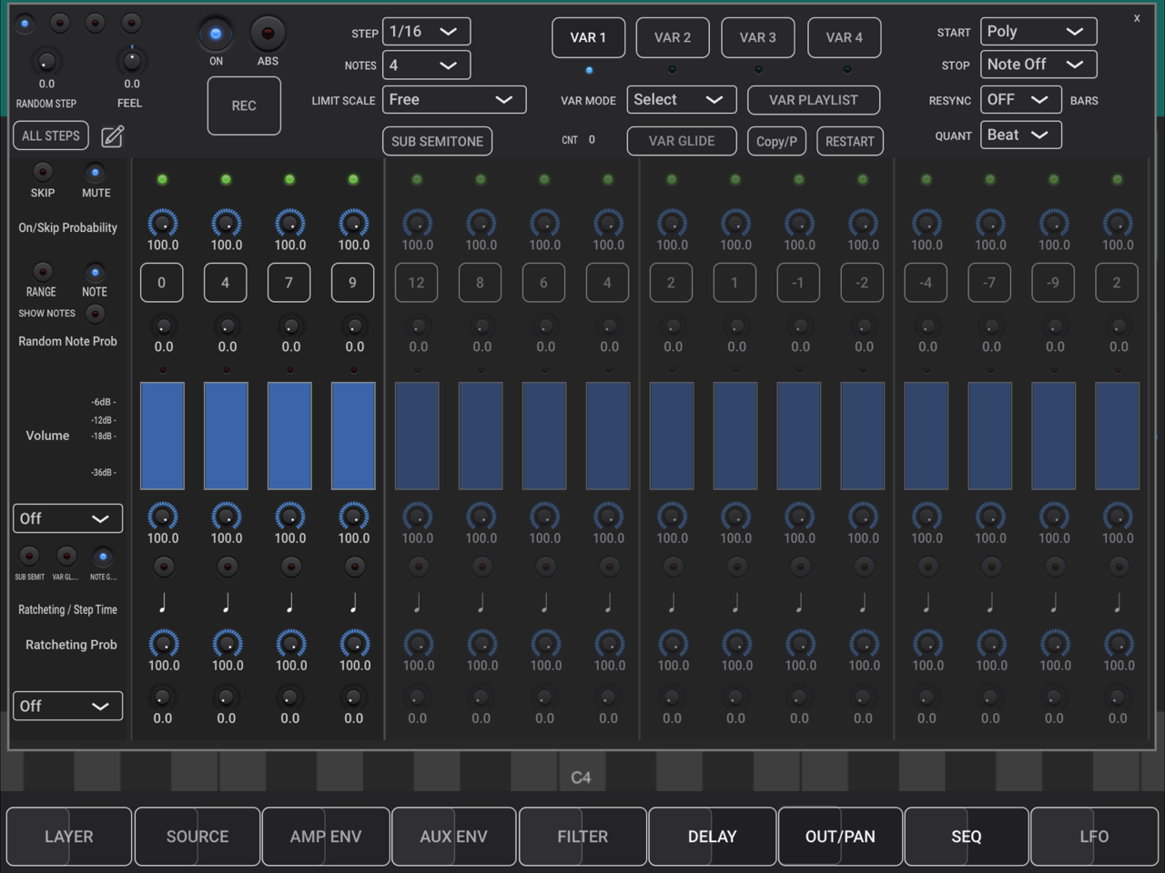Screen dimensions: 1165x873
Task: Click the VAR GLIDE button
Action: [x=682, y=141]
